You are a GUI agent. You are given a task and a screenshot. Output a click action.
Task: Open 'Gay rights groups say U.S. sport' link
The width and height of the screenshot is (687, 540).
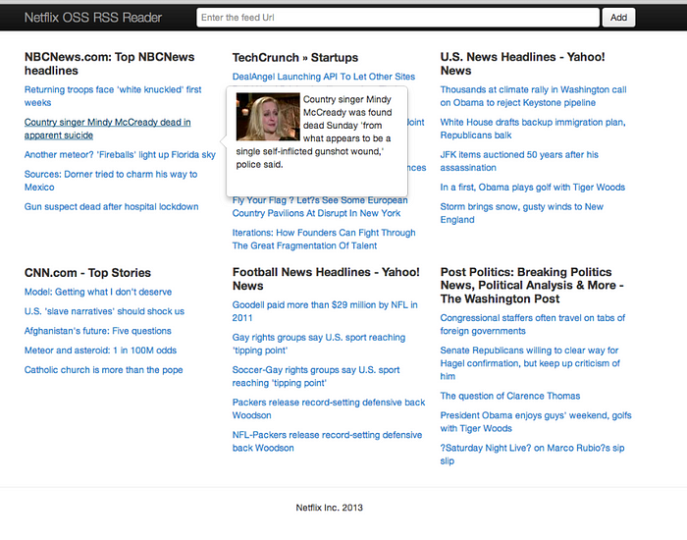[319, 344]
